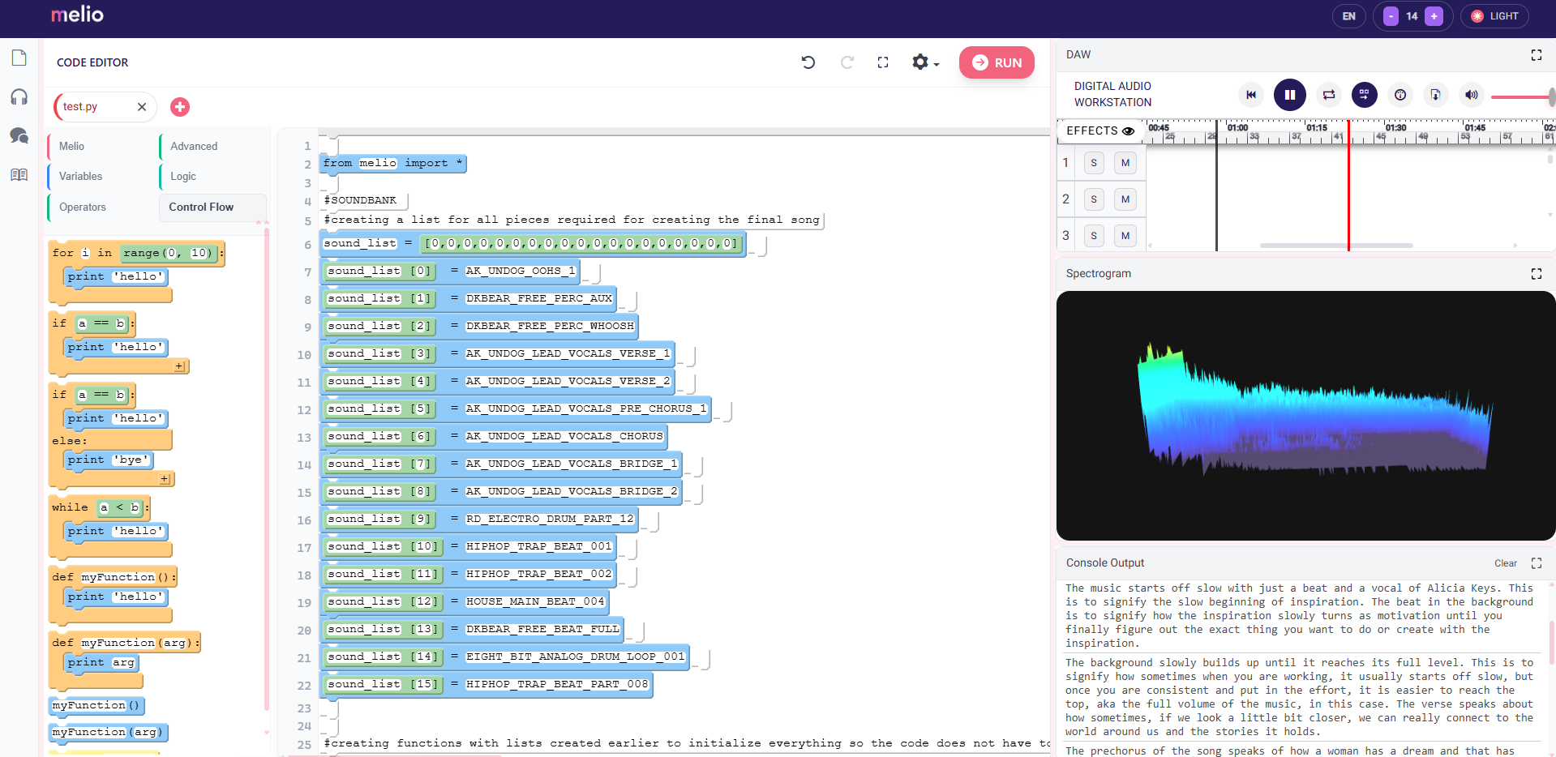Image resolution: width=1556 pixels, height=757 pixels.
Task: Expand the if block with plus
Action: (179, 366)
